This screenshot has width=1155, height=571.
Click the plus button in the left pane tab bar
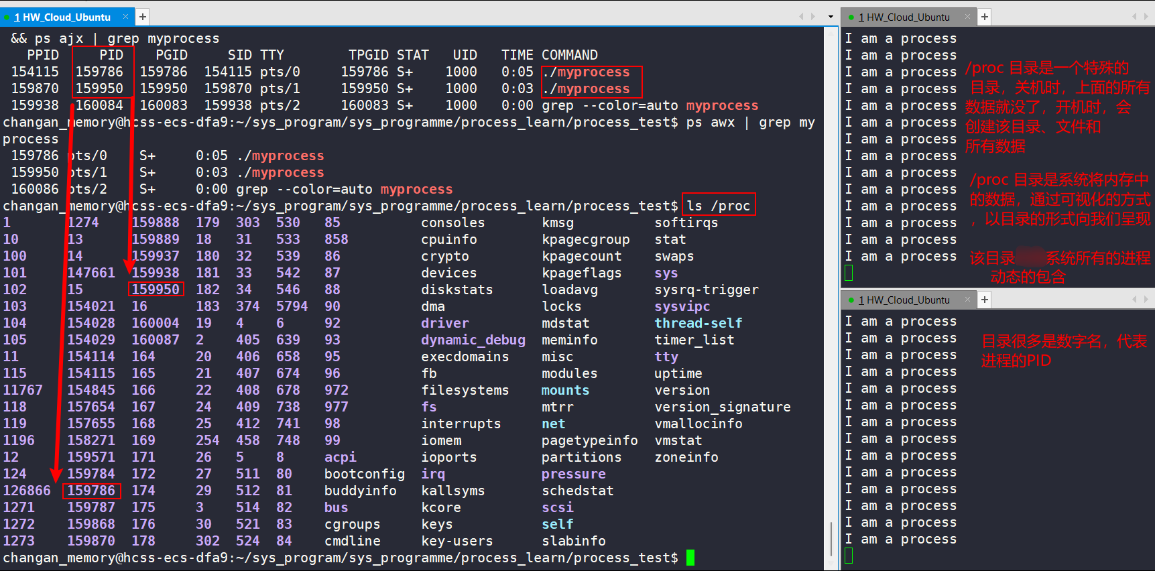pos(143,17)
